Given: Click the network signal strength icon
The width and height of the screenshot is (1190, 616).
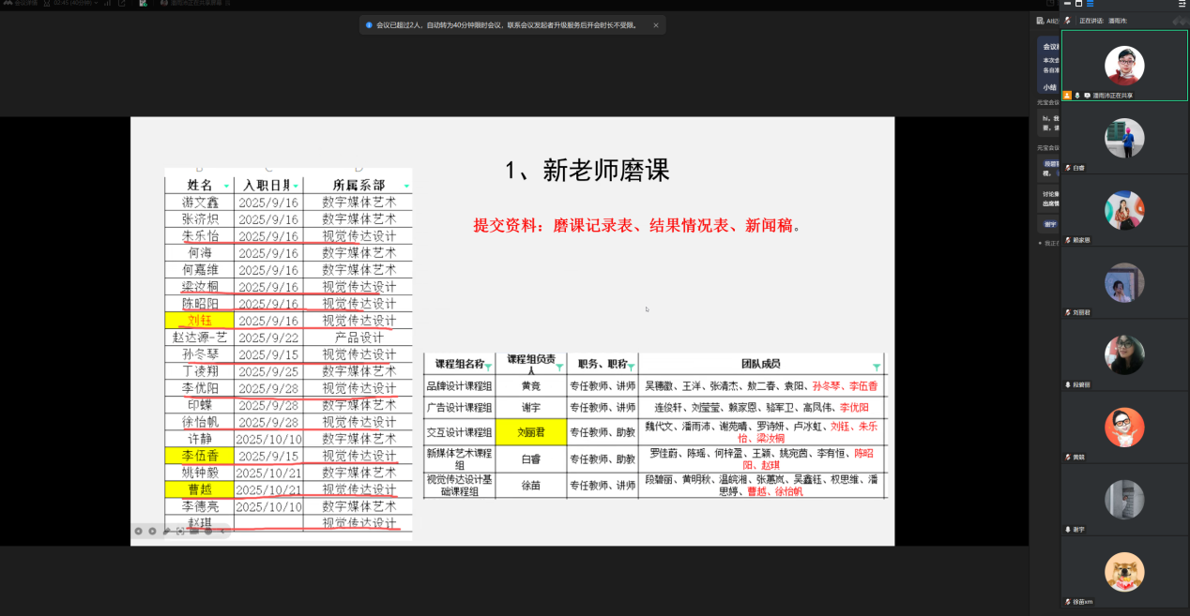Looking at the screenshot, I should coord(105,4).
